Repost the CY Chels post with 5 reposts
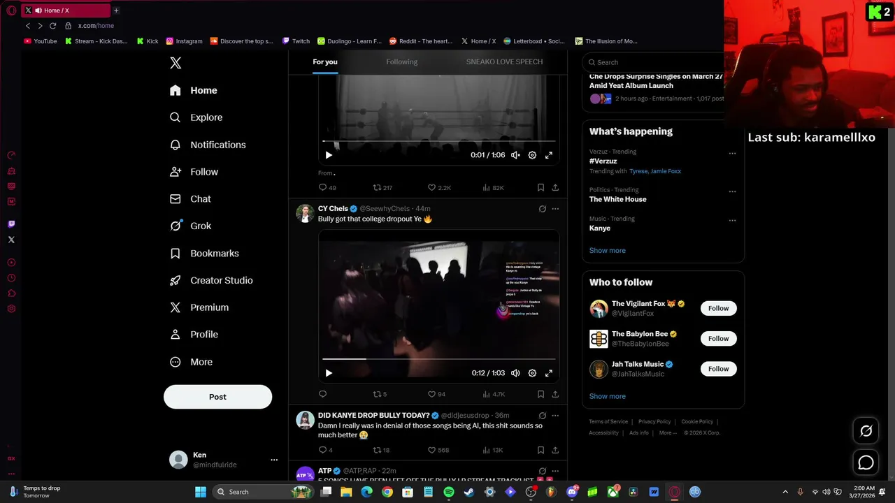The height and width of the screenshot is (503, 895). click(380, 394)
